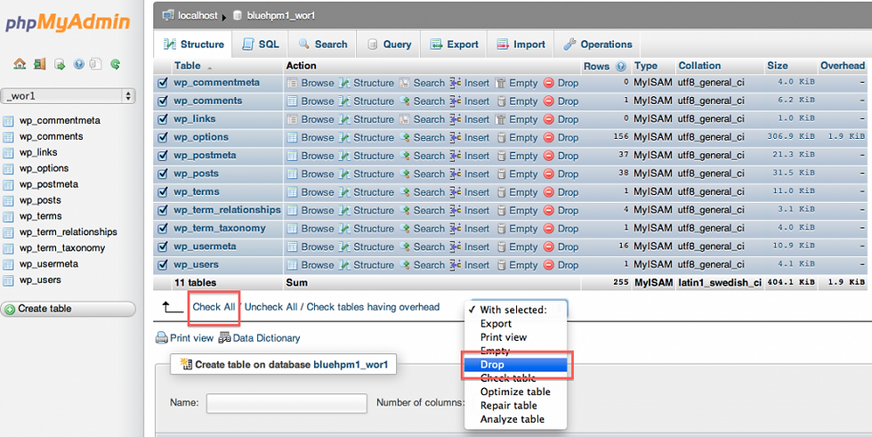The height and width of the screenshot is (437, 872).
Task: Click the database icon next to bluehpm1_wor1
Action: pyautogui.click(x=238, y=15)
